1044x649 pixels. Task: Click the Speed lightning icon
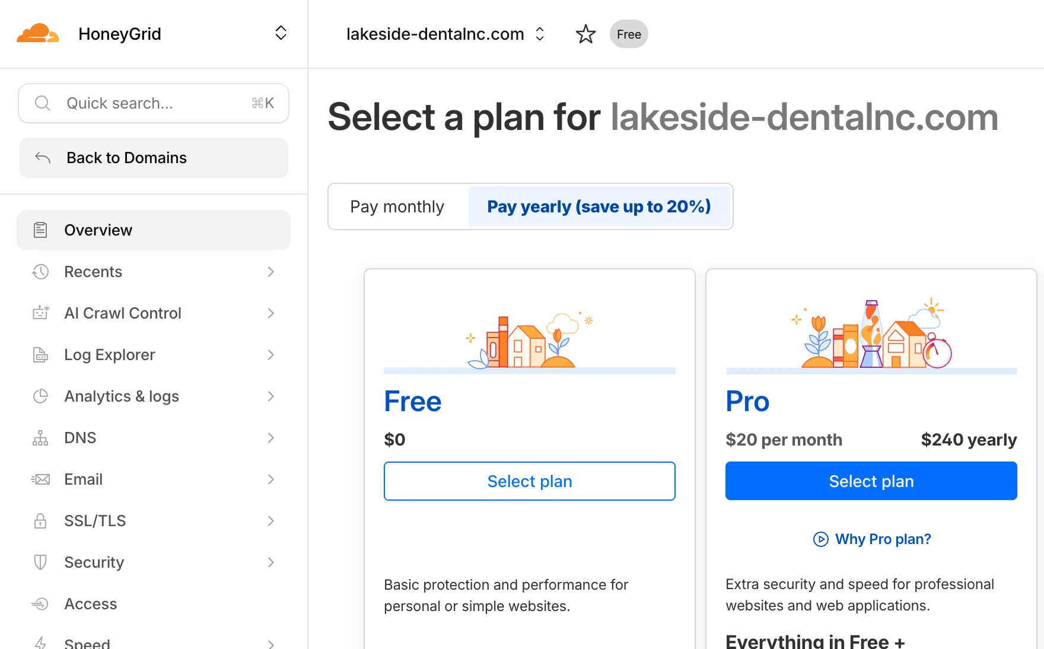pyautogui.click(x=40, y=642)
